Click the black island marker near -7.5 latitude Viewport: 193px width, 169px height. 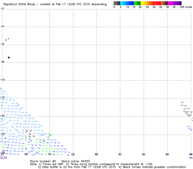9,57
